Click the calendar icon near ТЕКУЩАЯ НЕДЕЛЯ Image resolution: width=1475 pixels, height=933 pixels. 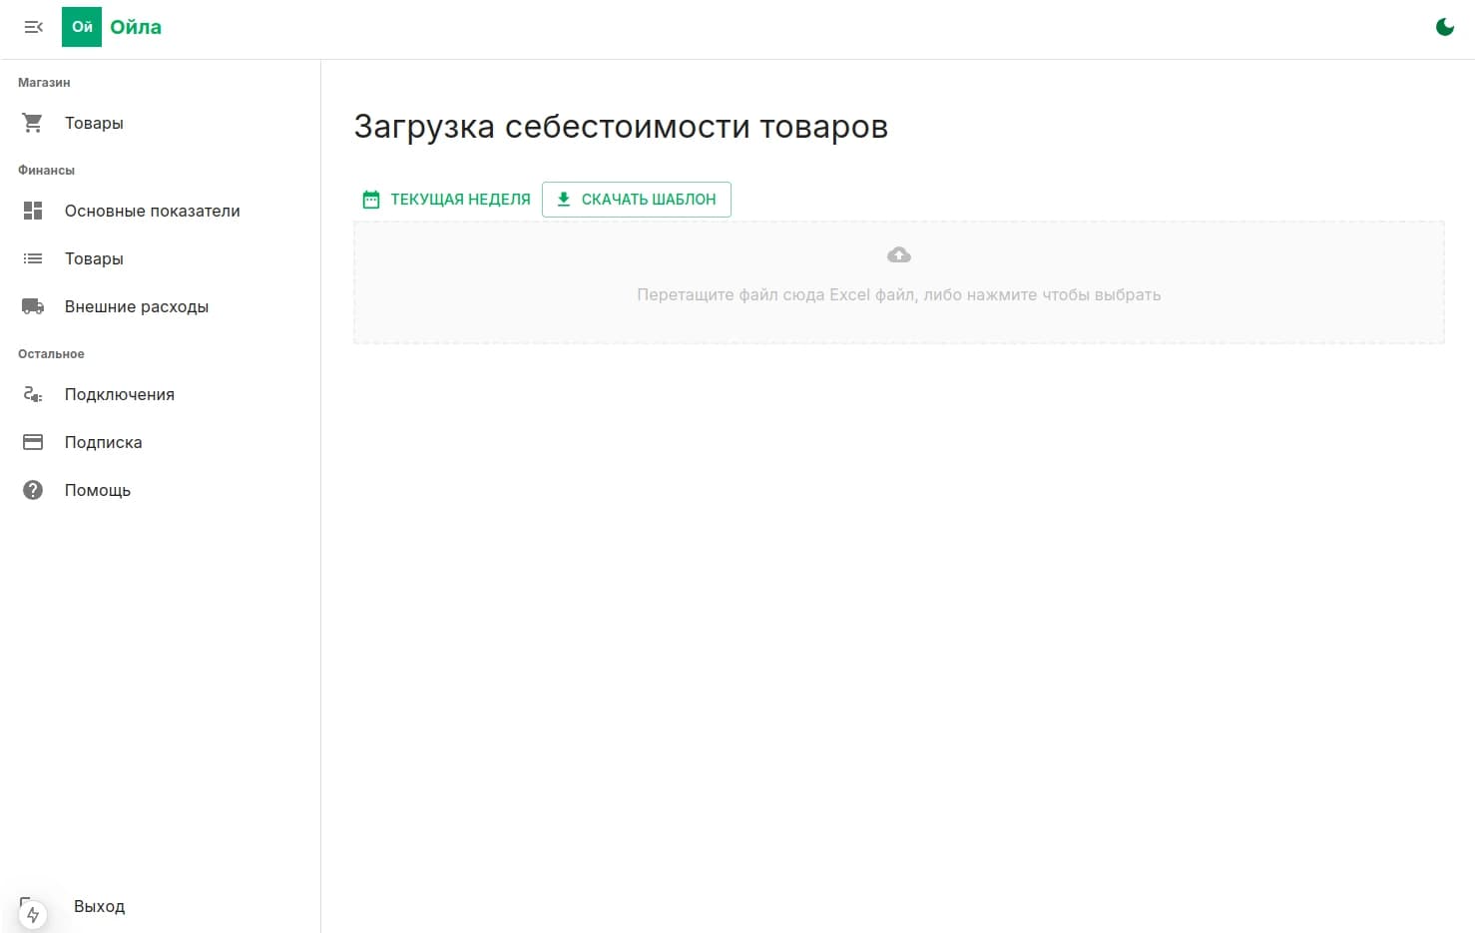tap(370, 199)
